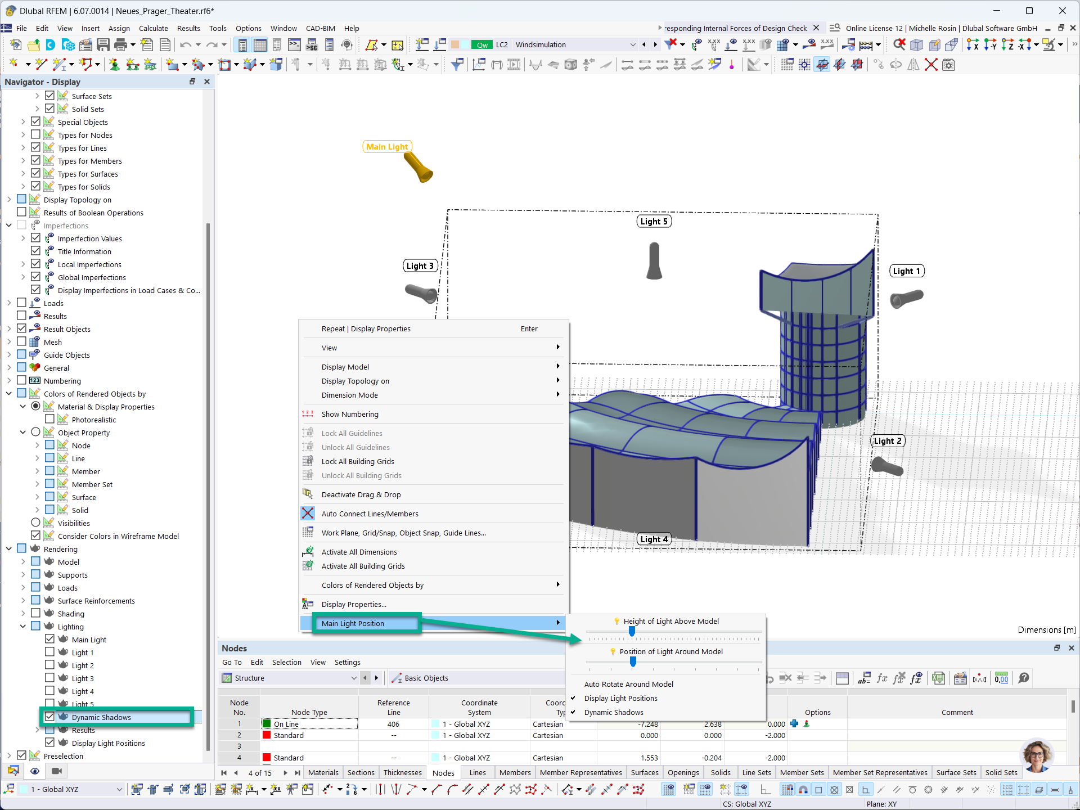1080x810 pixels.
Task: Select Object Property radio button
Action: pos(36,433)
